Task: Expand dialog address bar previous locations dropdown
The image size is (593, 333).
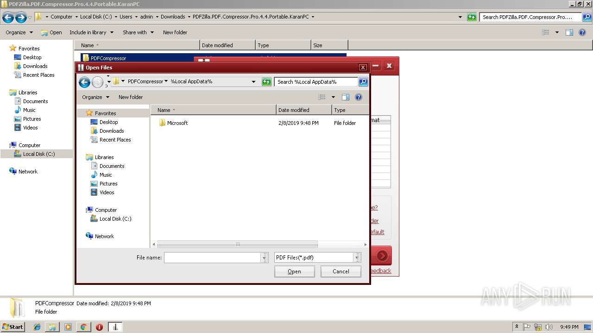Action: point(253,82)
